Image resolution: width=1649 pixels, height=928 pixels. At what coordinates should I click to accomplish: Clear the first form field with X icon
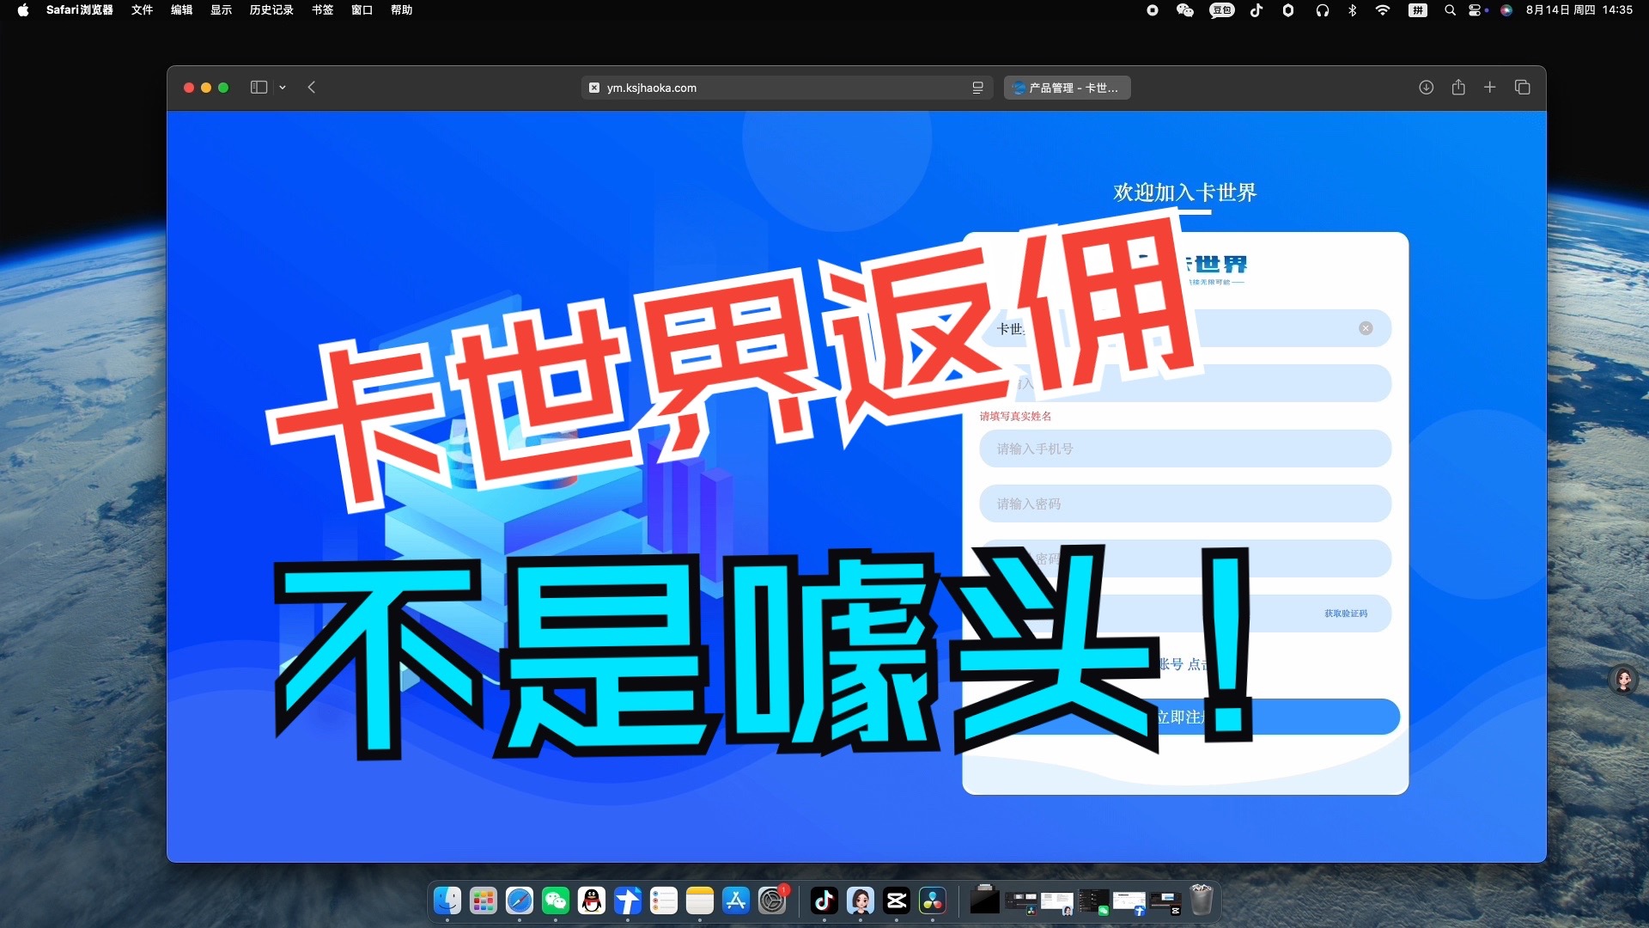click(x=1366, y=328)
